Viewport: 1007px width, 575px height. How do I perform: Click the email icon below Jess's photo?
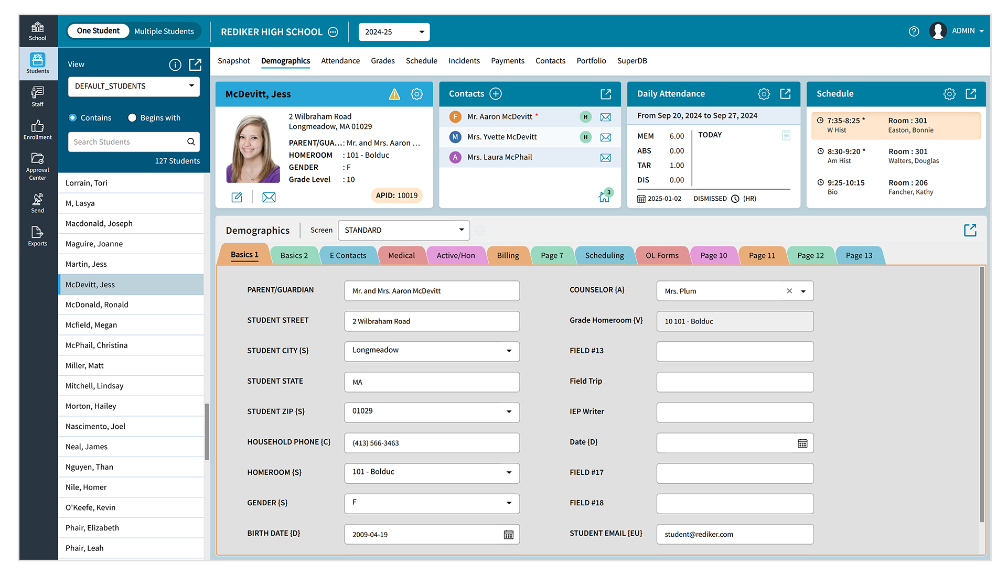(x=269, y=197)
